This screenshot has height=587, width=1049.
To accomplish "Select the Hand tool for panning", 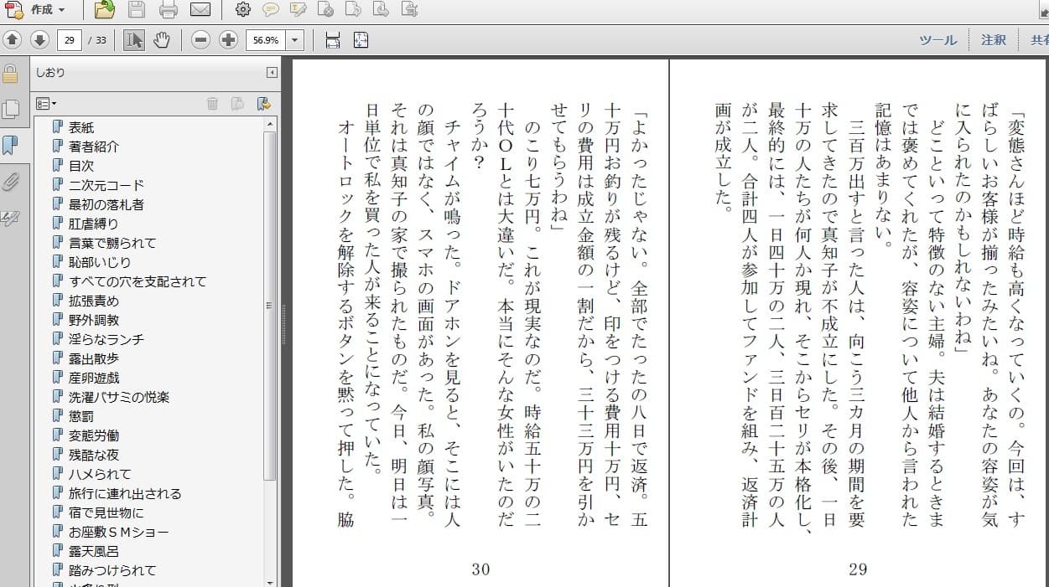I will [161, 39].
